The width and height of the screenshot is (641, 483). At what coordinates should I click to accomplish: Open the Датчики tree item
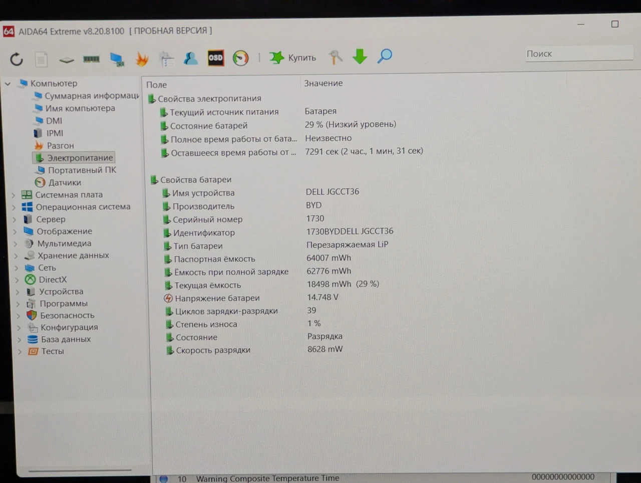pyautogui.click(x=58, y=183)
